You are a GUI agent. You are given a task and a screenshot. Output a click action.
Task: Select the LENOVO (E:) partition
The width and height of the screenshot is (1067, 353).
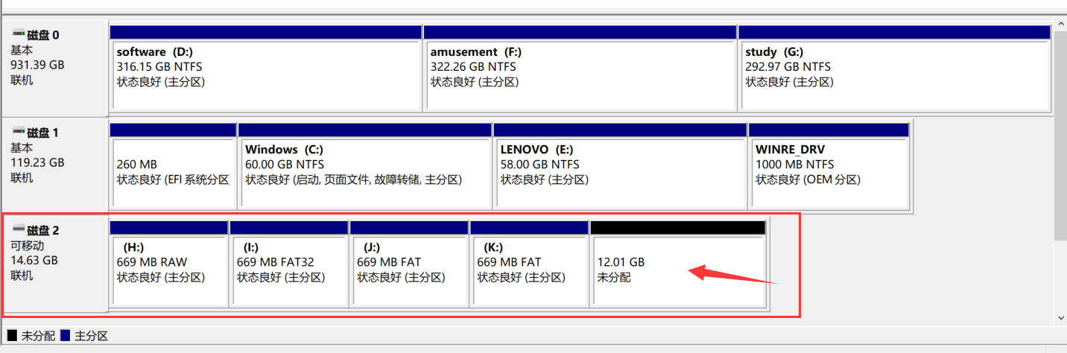tap(620, 166)
